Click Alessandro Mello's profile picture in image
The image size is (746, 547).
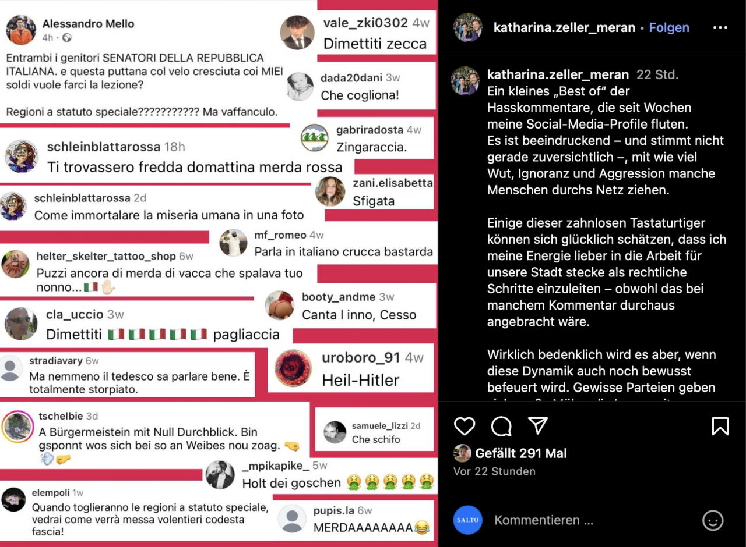coord(21,30)
